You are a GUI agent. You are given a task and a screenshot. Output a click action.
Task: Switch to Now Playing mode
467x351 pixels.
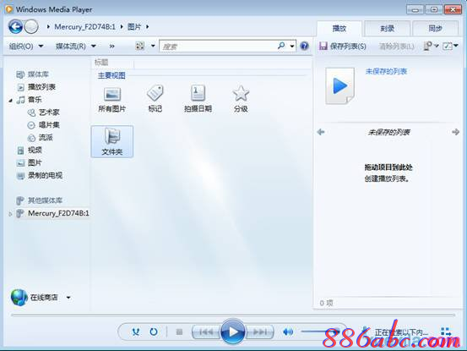click(x=446, y=332)
